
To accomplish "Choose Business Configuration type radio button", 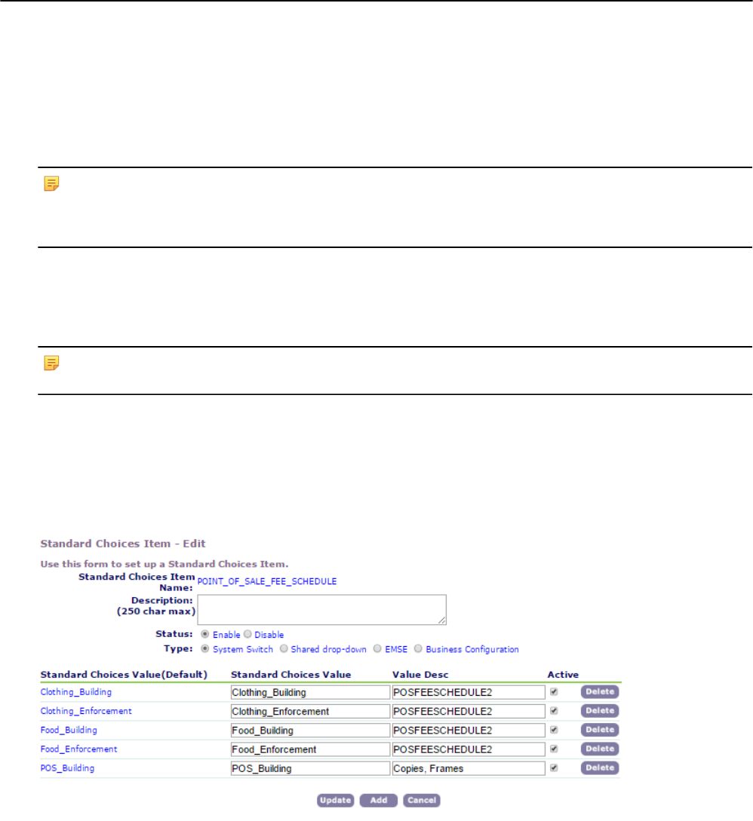I will point(418,649).
